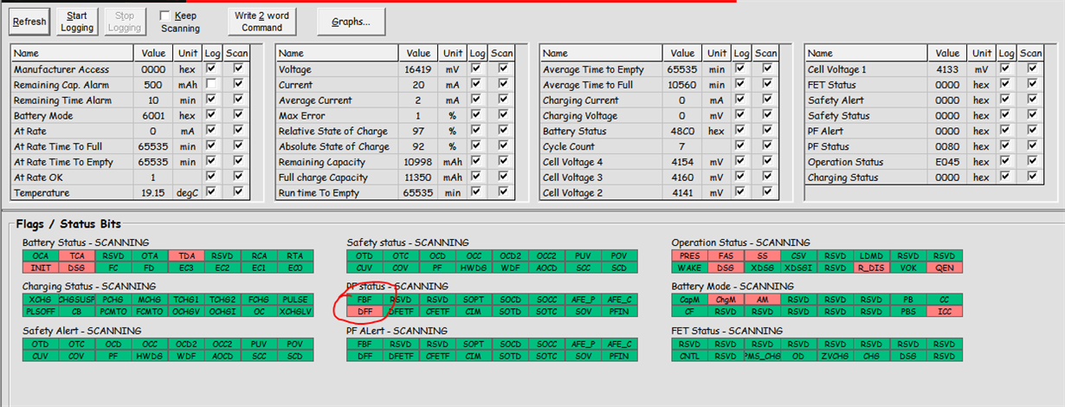This screenshot has height=407, width=1065.
Task: Select the Full charge Capacity value 11350
Action: point(418,178)
